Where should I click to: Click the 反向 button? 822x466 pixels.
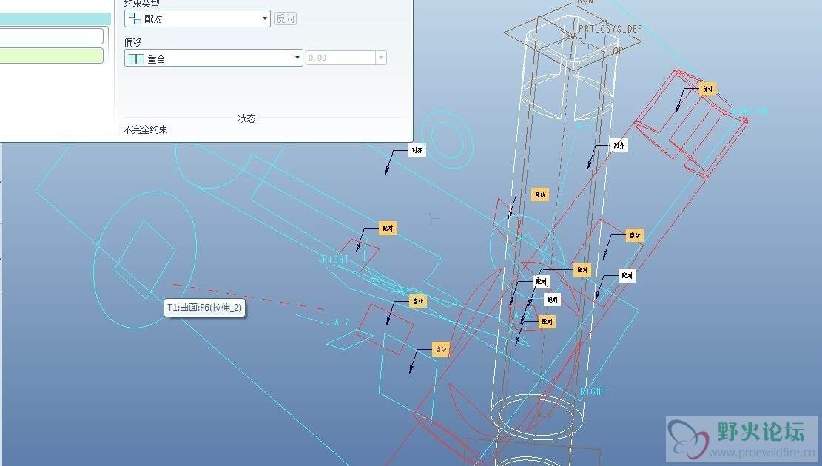(286, 19)
